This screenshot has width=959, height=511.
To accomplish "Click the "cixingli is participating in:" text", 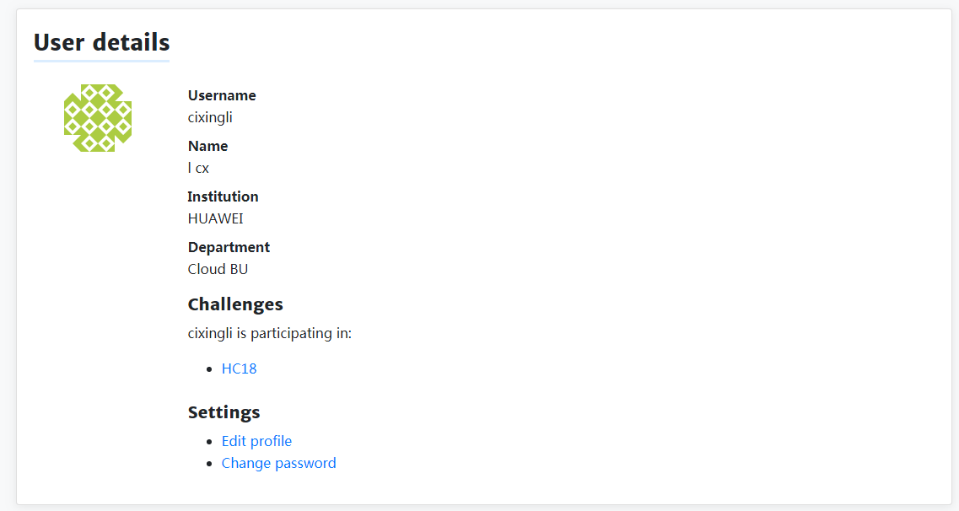I will tap(269, 333).
